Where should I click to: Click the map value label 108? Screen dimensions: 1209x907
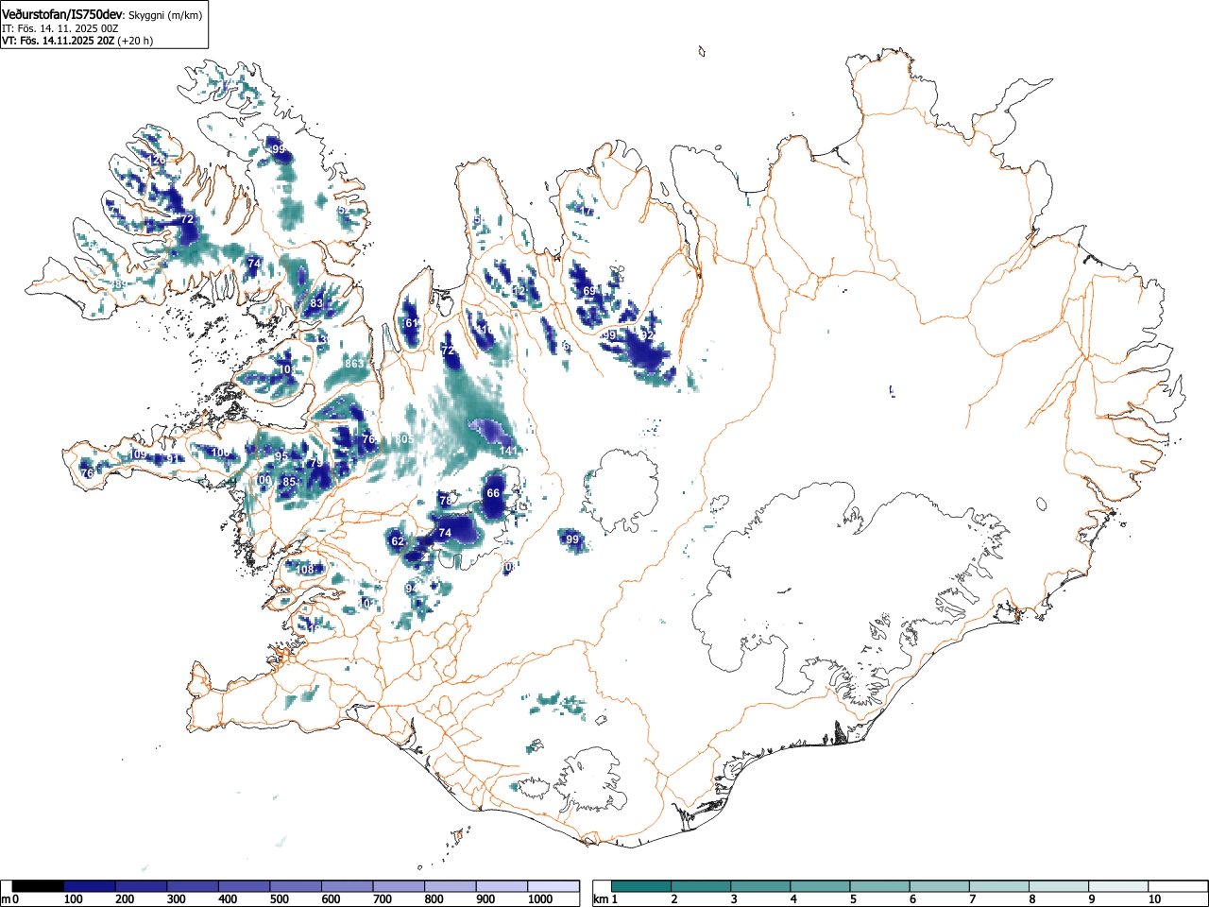coord(305,570)
